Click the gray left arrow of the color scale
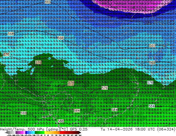 click(x=6, y=132)
